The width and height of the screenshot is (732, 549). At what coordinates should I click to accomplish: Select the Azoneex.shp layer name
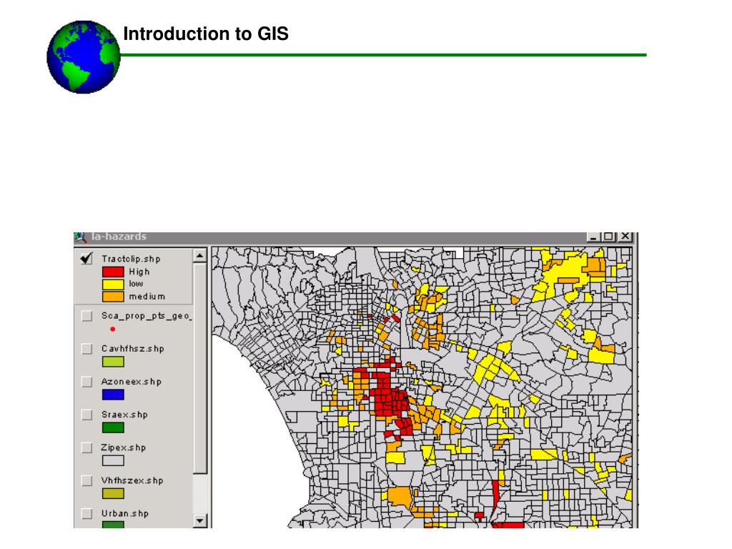point(132,382)
